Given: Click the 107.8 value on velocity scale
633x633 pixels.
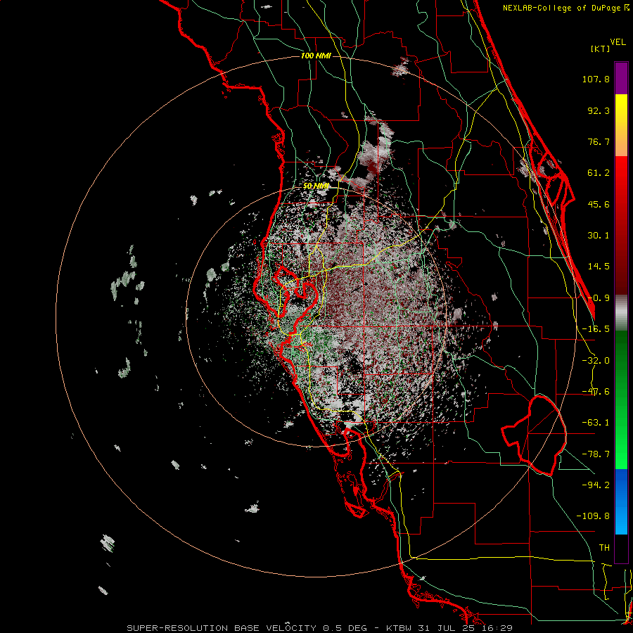Looking at the screenshot, I should (596, 79).
